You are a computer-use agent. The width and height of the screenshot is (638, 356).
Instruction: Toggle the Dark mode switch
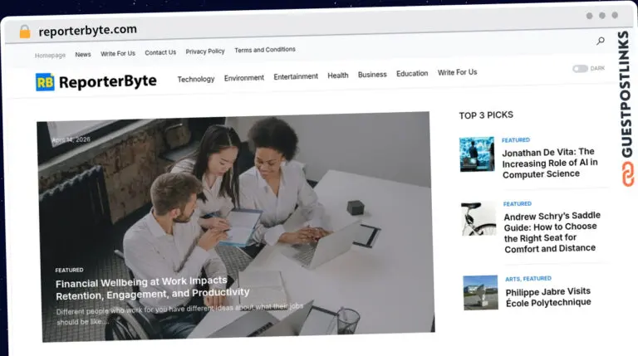(579, 69)
